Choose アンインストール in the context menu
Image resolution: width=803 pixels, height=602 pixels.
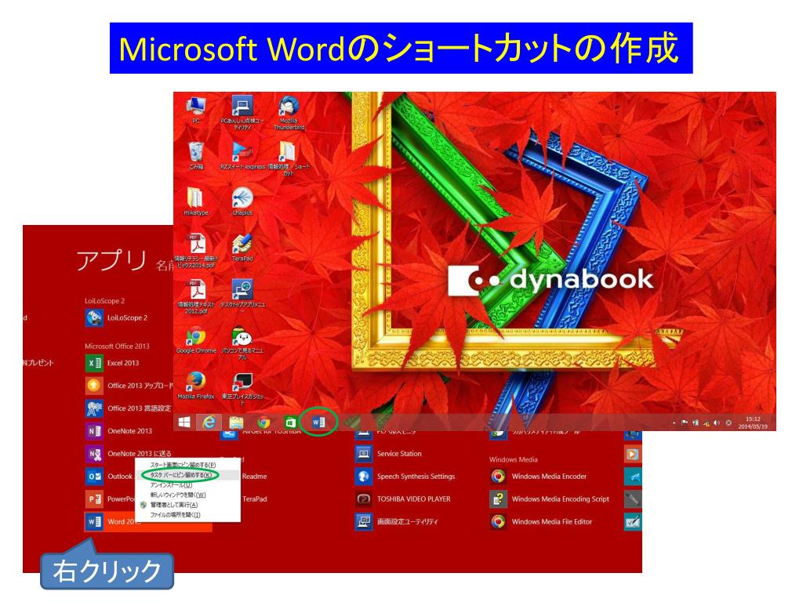(187, 484)
